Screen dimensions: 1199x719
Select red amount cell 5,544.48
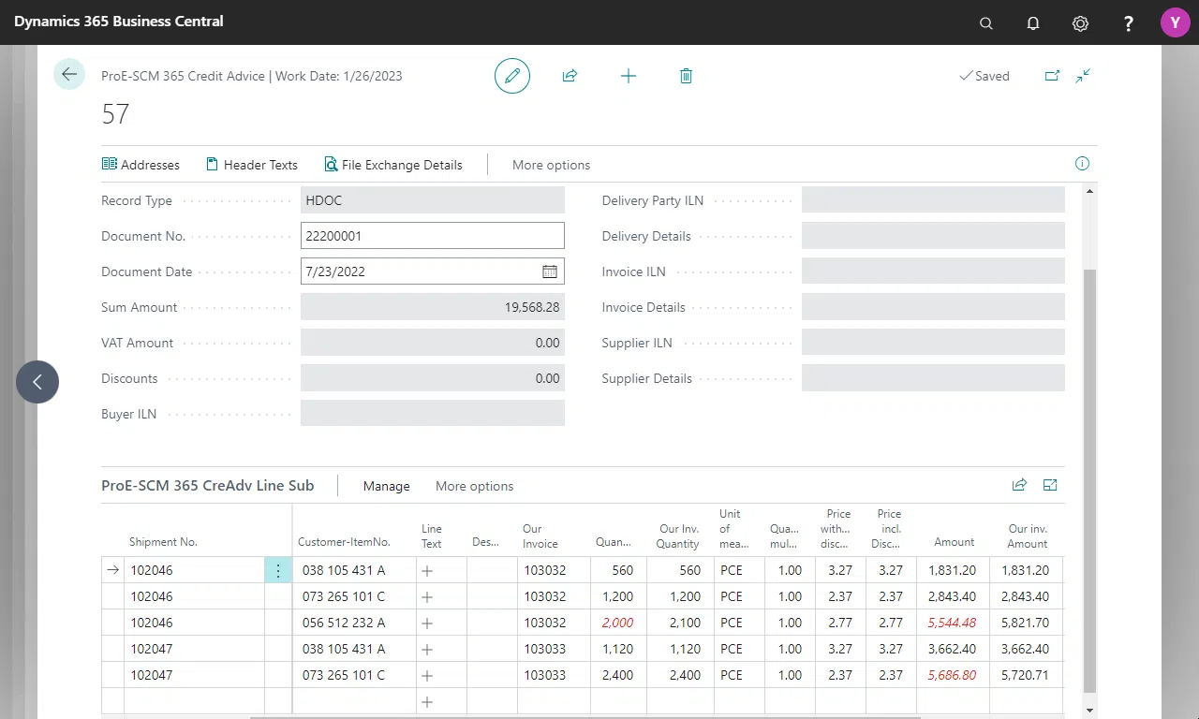click(953, 623)
